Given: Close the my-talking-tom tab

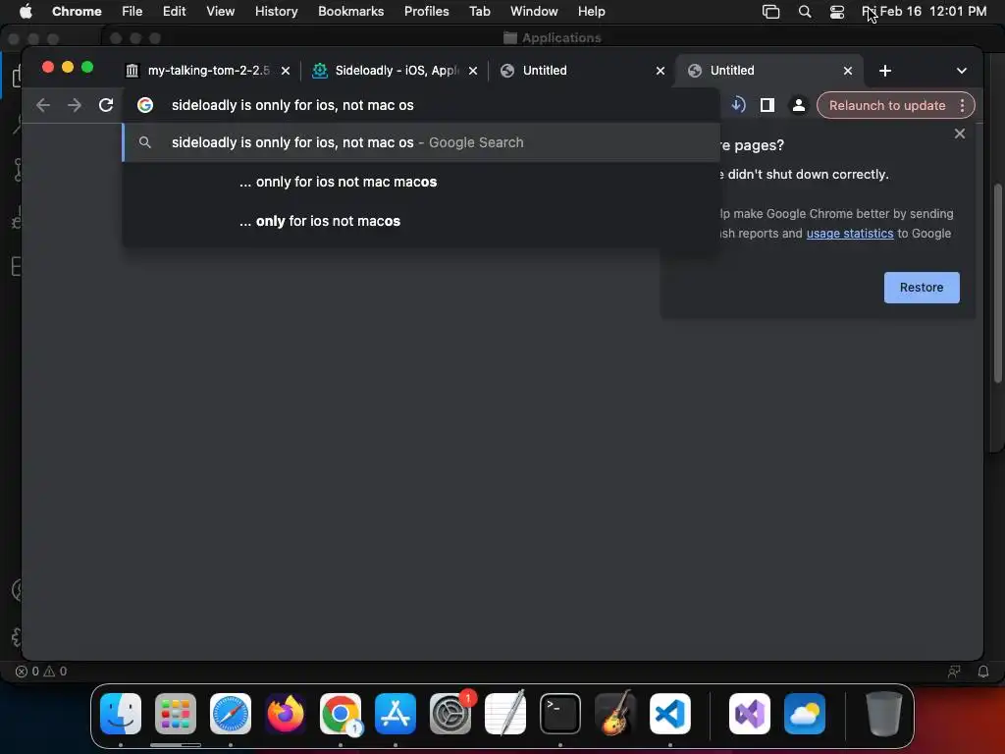Looking at the screenshot, I should point(286,71).
